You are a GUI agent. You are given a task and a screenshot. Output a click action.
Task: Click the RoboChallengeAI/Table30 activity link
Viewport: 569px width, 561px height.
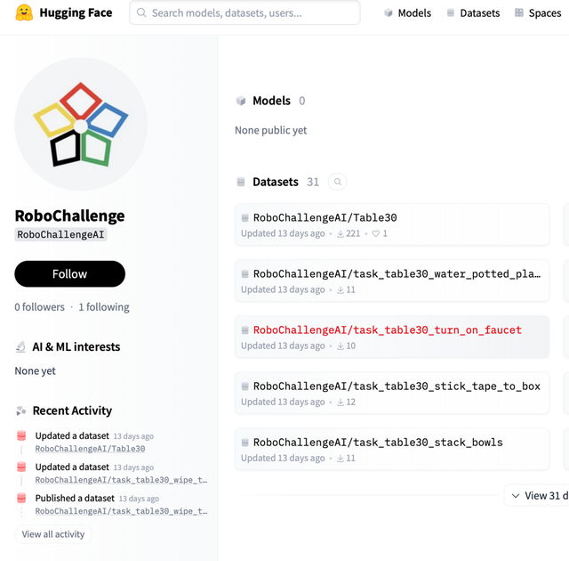[x=90, y=449]
